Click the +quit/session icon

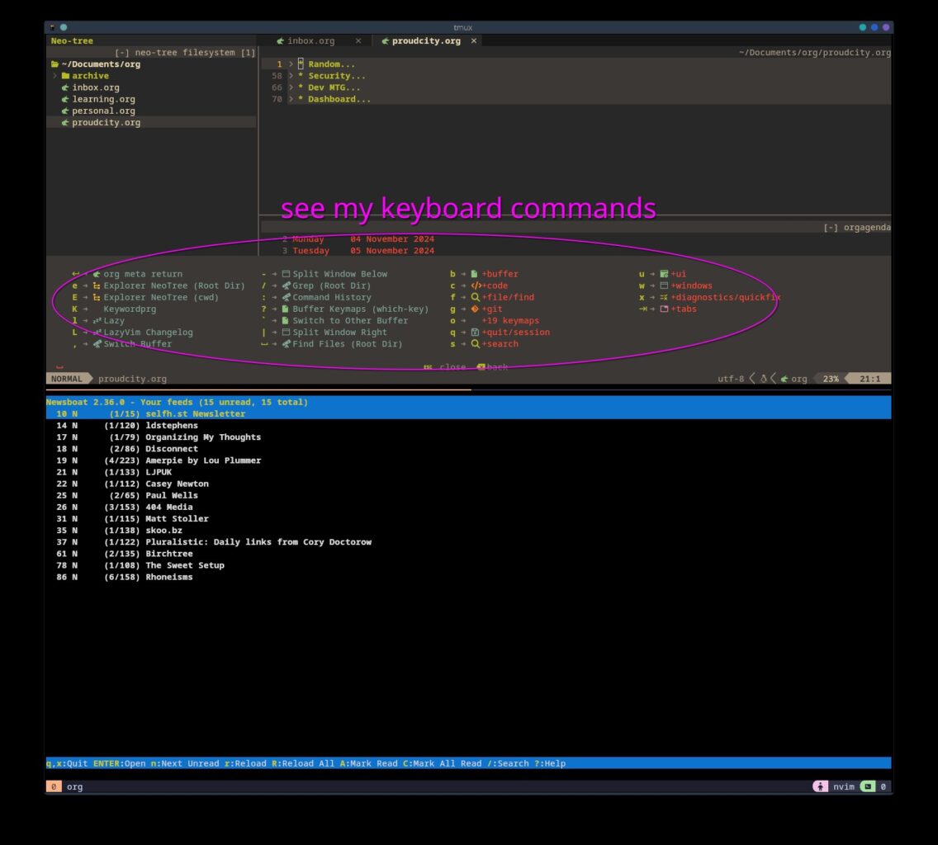(x=475, y=333)
